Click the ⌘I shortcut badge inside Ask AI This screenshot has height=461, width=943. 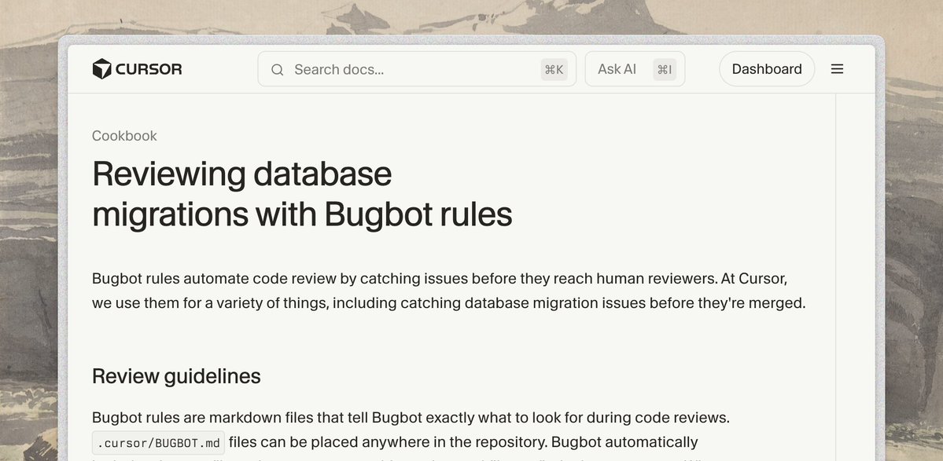(665, 68)
